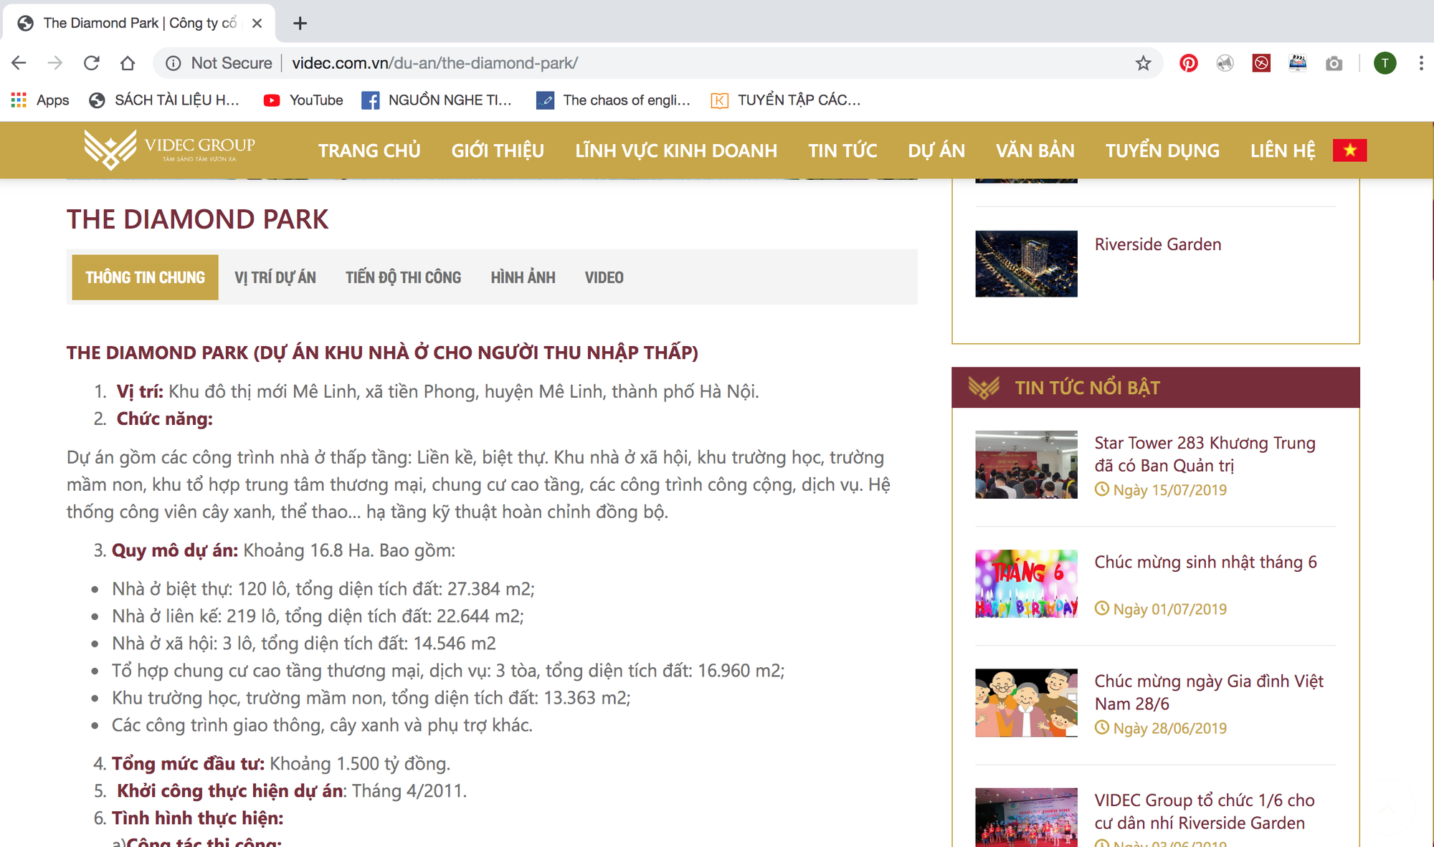Open the user profile avatar menu
1434x847 pixels.
1385,63
